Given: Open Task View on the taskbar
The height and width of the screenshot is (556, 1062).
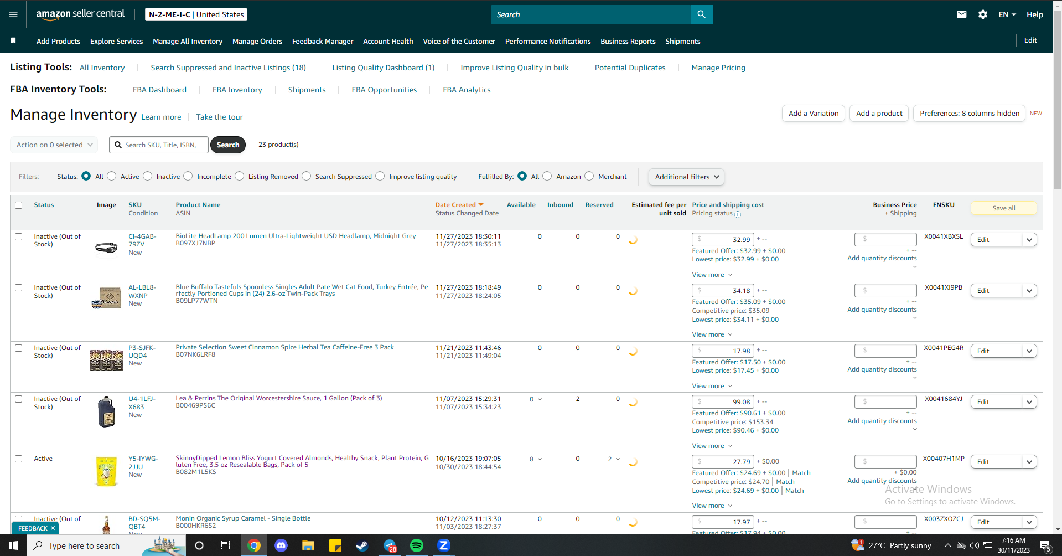Looking at the screenshot, I should click(x=225, y=545).
